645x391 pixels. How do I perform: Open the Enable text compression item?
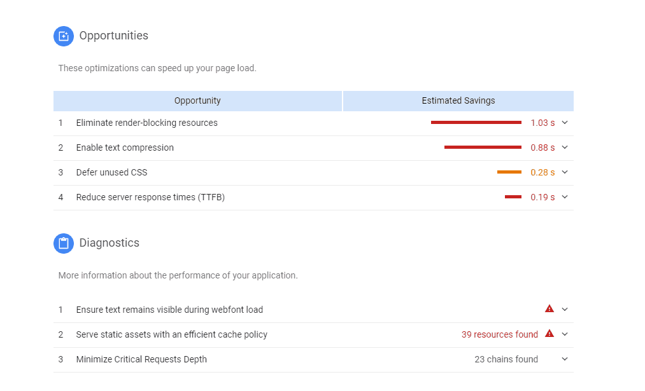pyautogui.click(x=125, y=147)
